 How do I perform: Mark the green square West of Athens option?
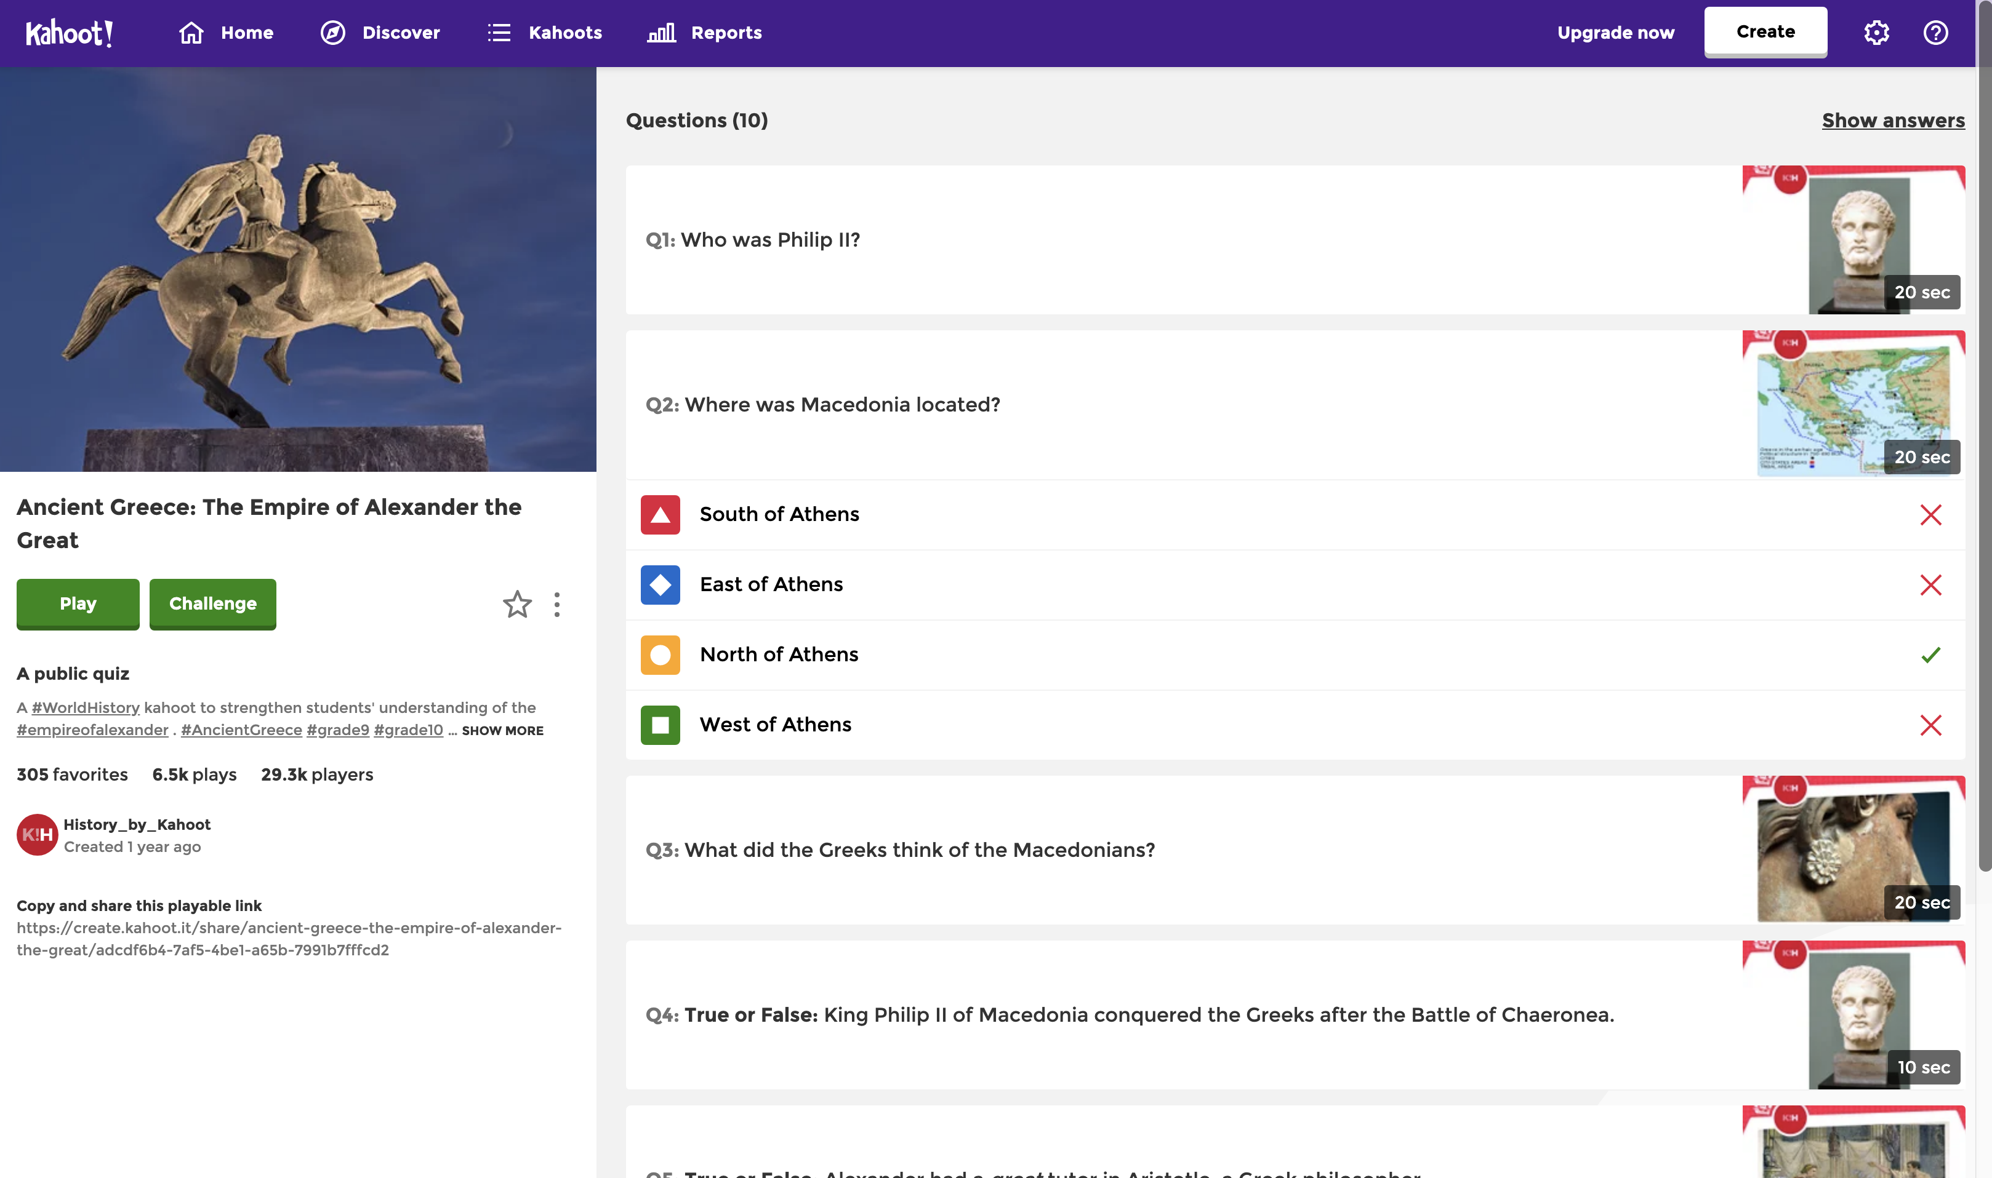coord(660,724)
